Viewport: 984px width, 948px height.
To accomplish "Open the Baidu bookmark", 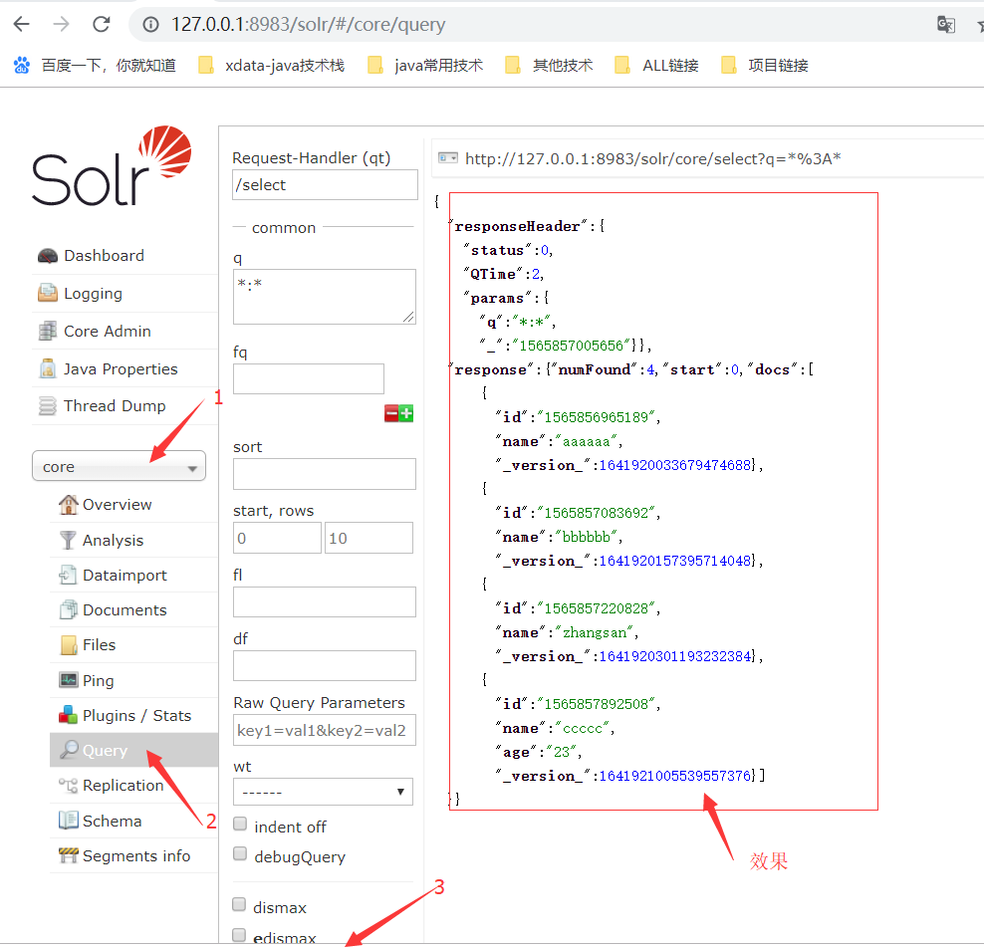I will tap(95, 66).
